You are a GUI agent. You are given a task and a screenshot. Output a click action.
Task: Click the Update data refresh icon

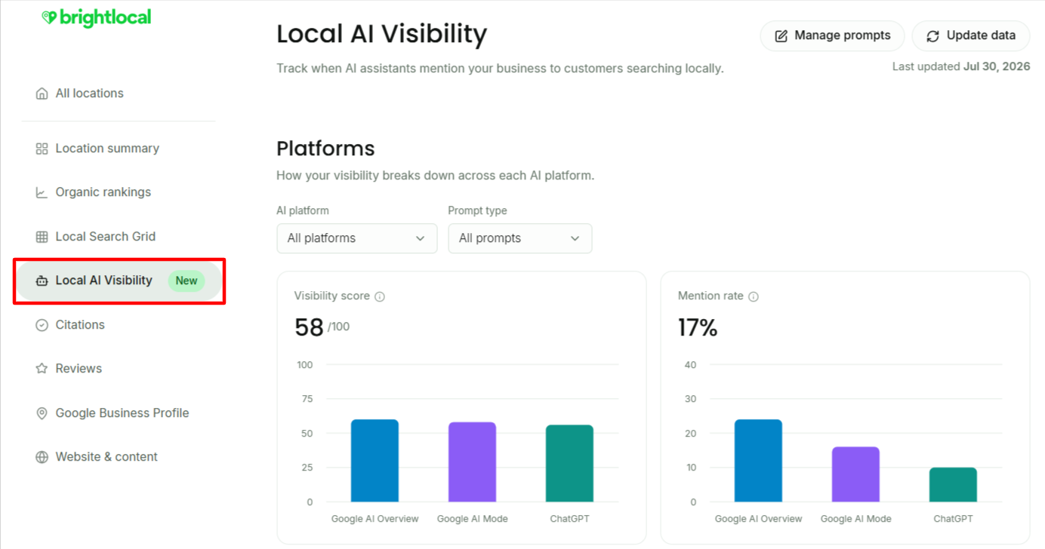tap(933, 36)
